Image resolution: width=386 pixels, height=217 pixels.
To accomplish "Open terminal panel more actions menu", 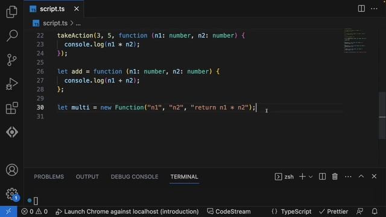I will (348, 177).
